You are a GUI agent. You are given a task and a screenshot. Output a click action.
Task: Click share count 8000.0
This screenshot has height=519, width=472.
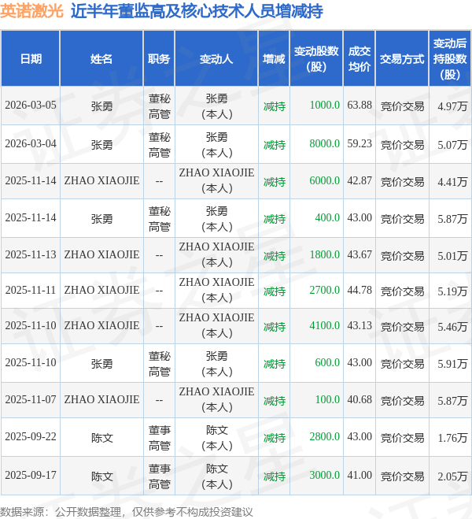point(325,143)
